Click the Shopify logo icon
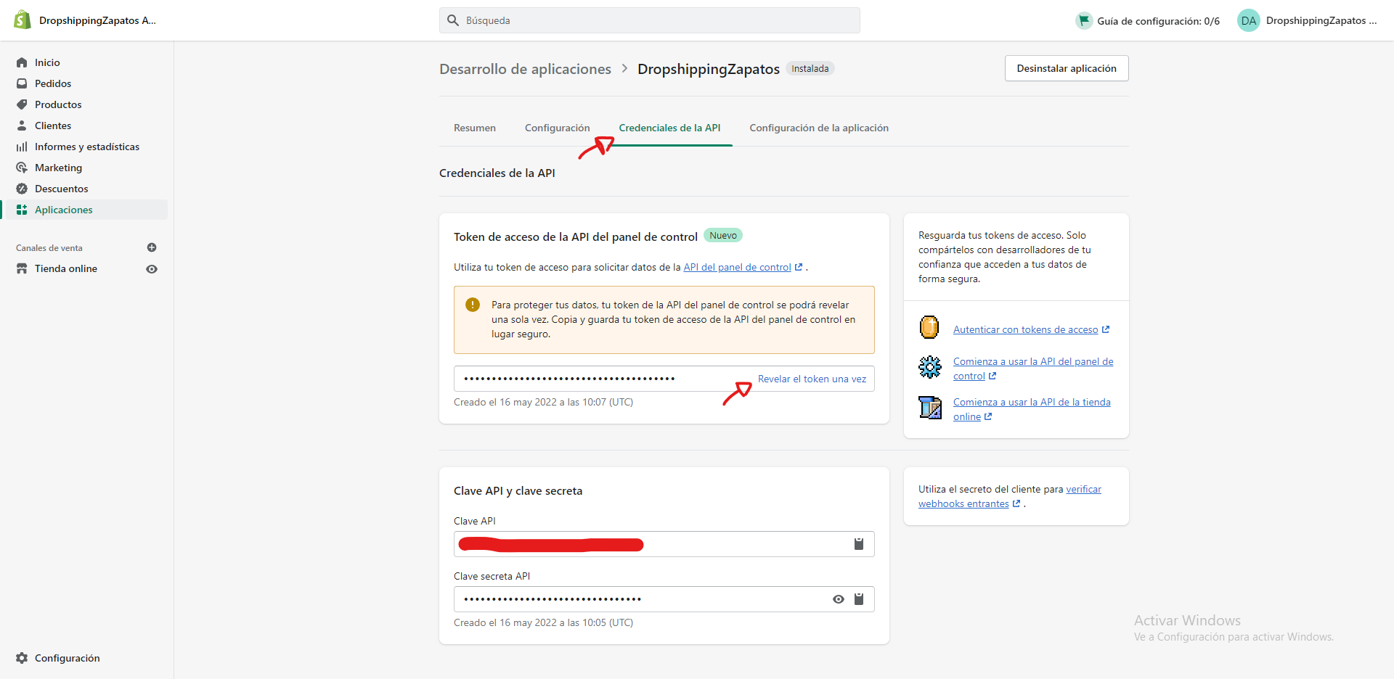This screenshot has height=679, width=1394. point(23,20)
